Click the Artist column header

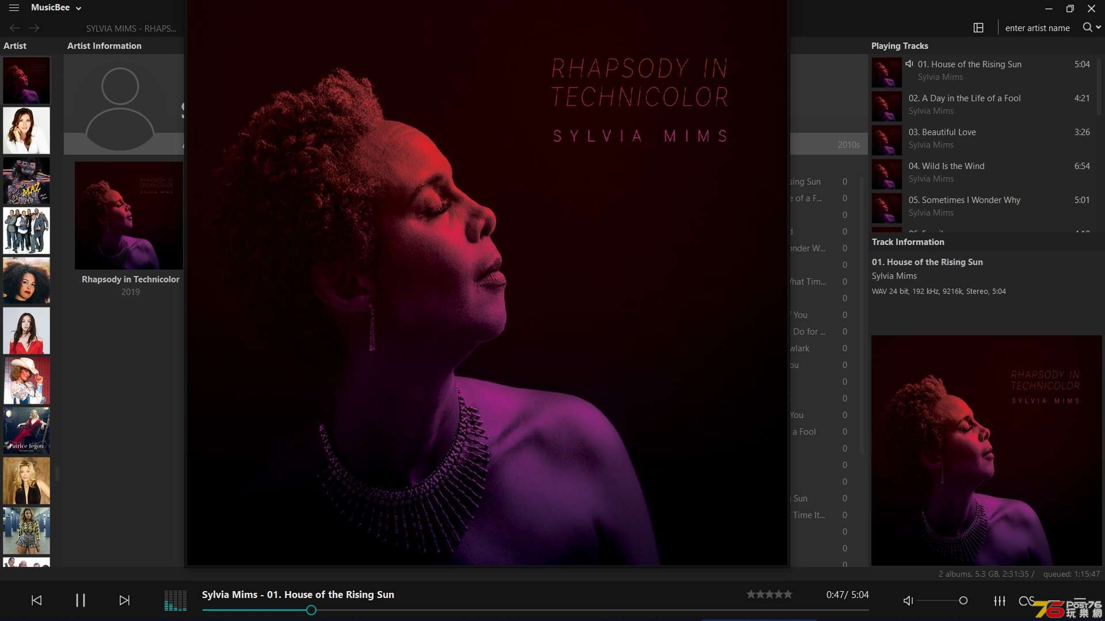15,45
